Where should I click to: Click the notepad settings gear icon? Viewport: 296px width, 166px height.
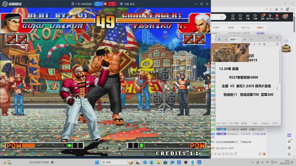(277, 44)
